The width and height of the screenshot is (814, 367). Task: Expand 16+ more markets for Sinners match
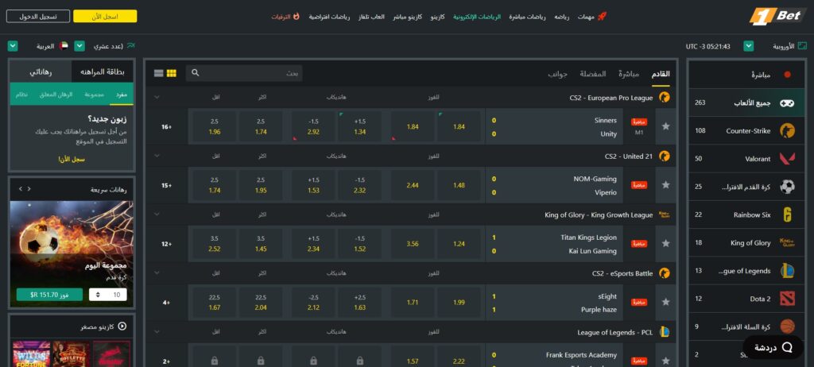tap(167, 126)
